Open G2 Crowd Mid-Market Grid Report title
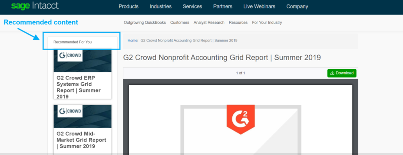Viewport: 403px width, 155px height. click(x=81, y=140)
